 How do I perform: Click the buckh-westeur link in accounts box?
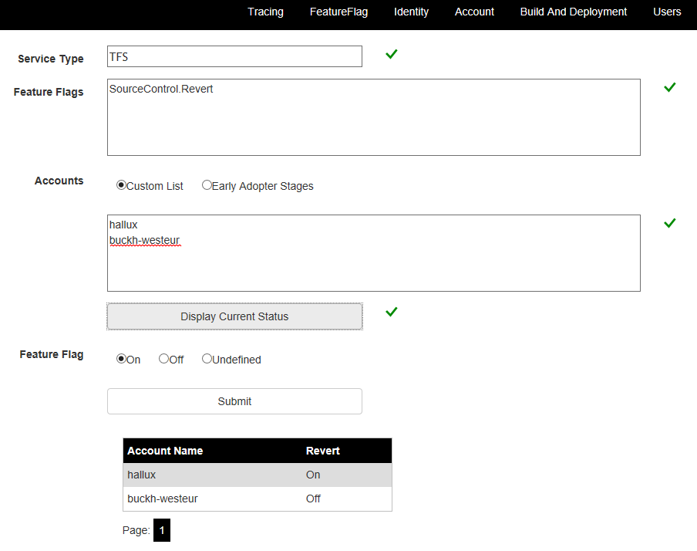[145, 240]
